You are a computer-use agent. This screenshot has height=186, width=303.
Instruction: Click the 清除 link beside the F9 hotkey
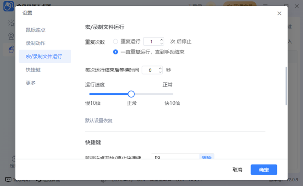(206, 157)
